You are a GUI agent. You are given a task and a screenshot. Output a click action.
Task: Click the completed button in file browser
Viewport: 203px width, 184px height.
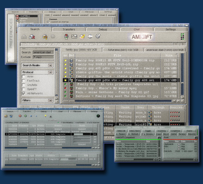[175, 131]
